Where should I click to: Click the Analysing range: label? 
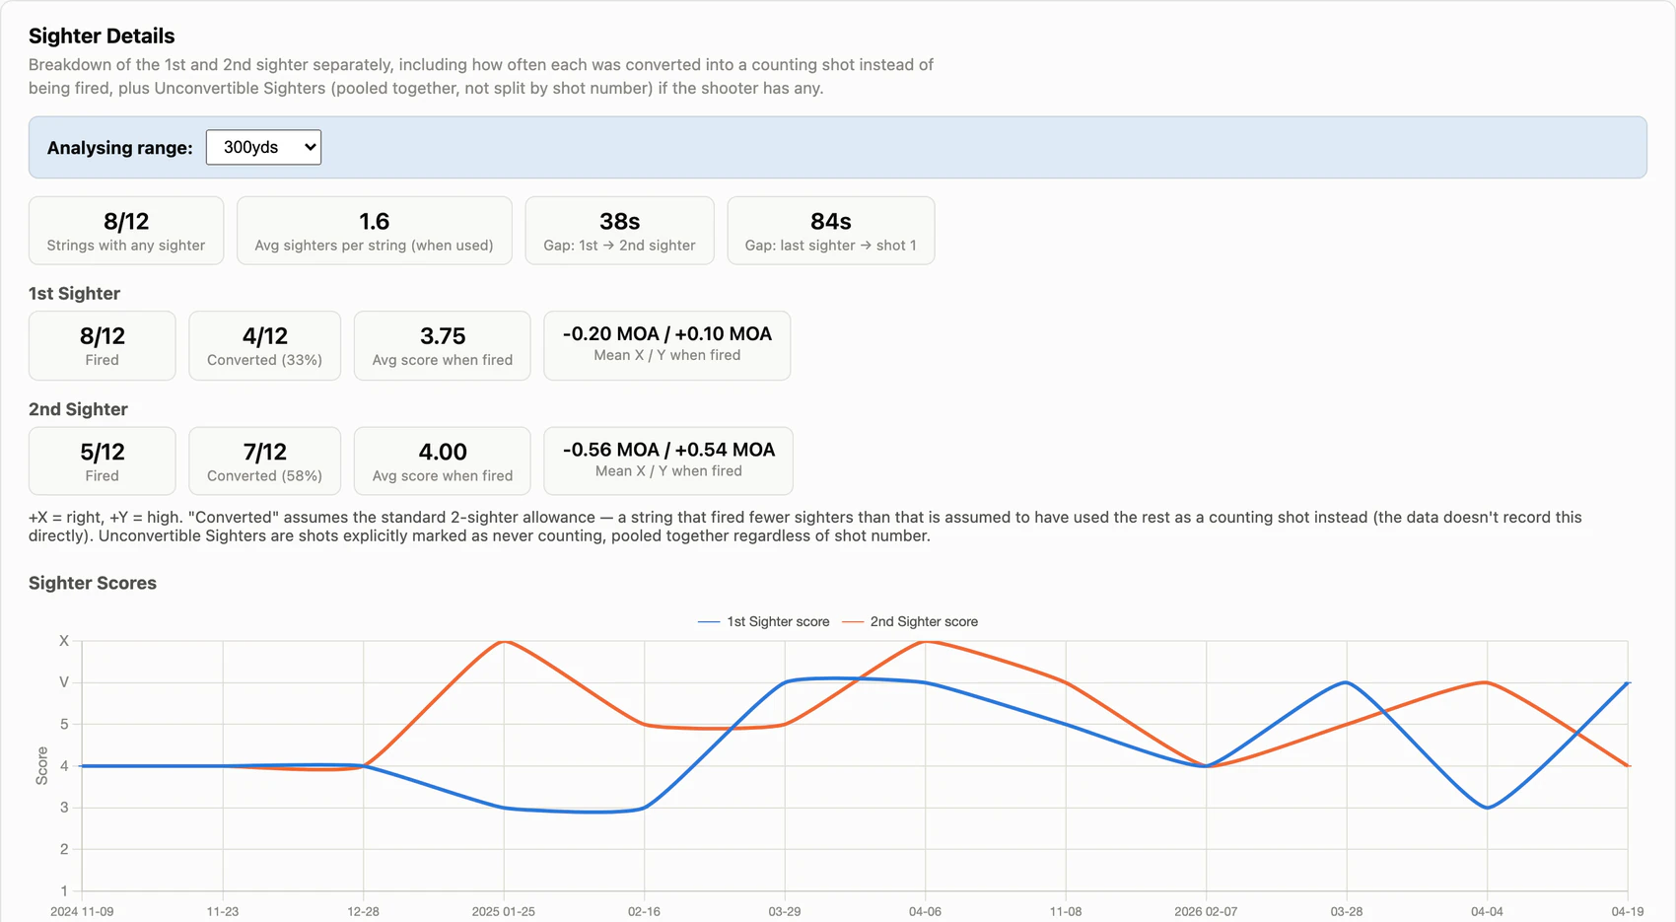pyautogui.click(x=120, y=148)
